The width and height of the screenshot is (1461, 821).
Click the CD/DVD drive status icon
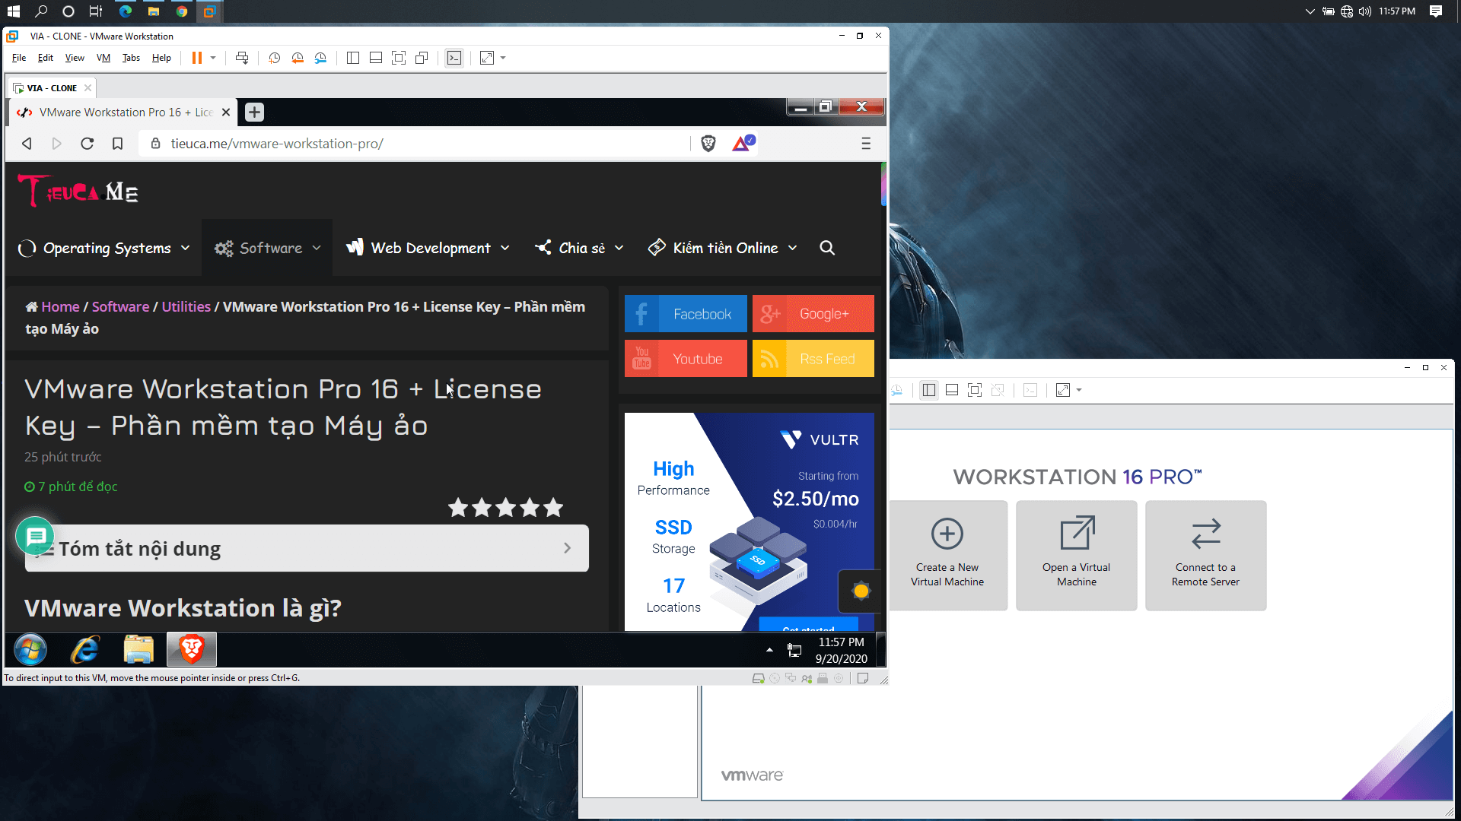point(775,678)
